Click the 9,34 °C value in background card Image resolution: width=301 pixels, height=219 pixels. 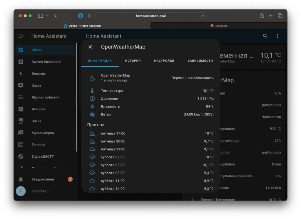[275, 129]
